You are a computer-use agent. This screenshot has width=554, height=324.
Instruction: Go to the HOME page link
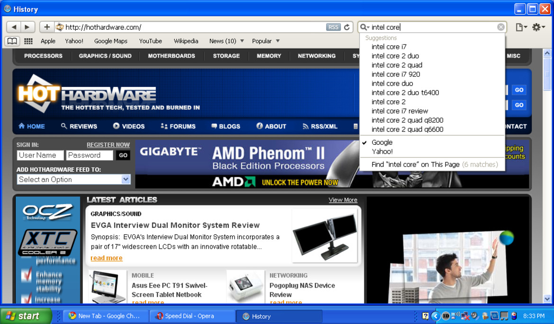coord(32,126)
